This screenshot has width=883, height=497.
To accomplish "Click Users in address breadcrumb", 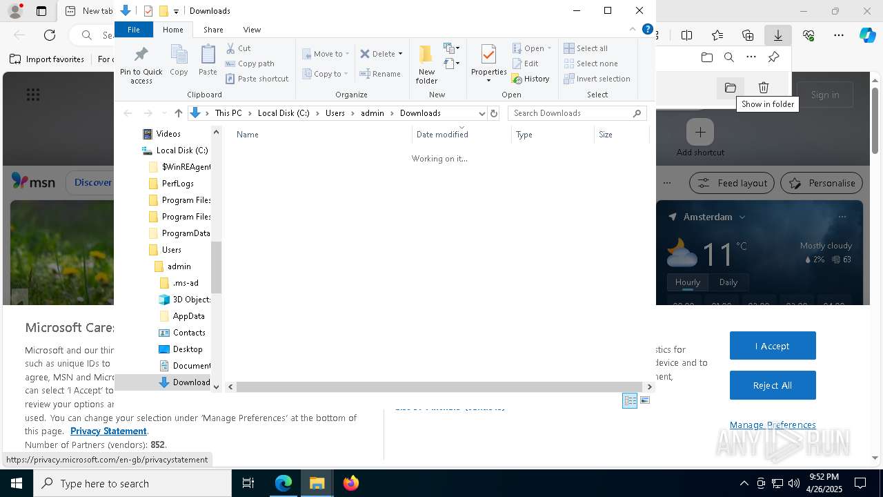I will 335,113.
